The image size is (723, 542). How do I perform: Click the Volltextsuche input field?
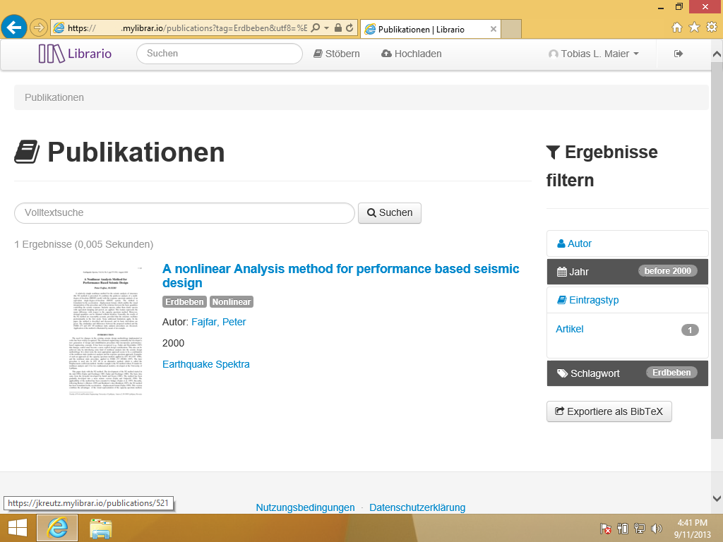tap(184, 212)
